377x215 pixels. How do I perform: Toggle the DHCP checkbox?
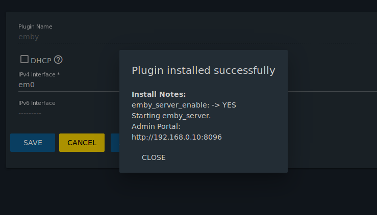click(x=24, y=59)
